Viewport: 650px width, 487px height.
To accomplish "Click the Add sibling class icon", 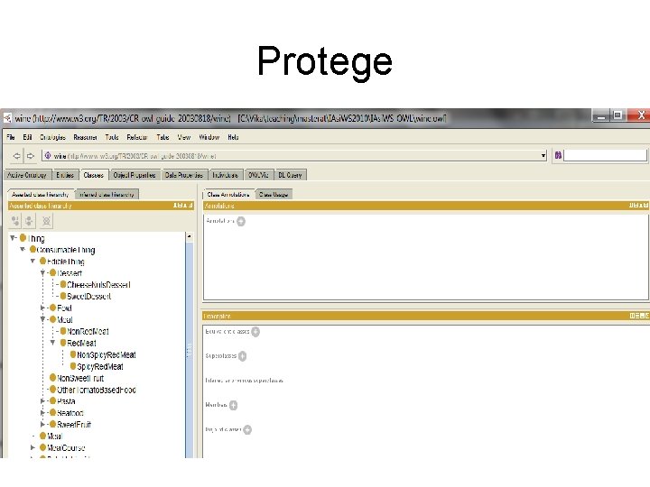I will coord(29,221).
